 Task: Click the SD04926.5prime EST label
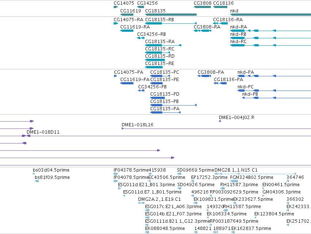click(x=196, y=185)
